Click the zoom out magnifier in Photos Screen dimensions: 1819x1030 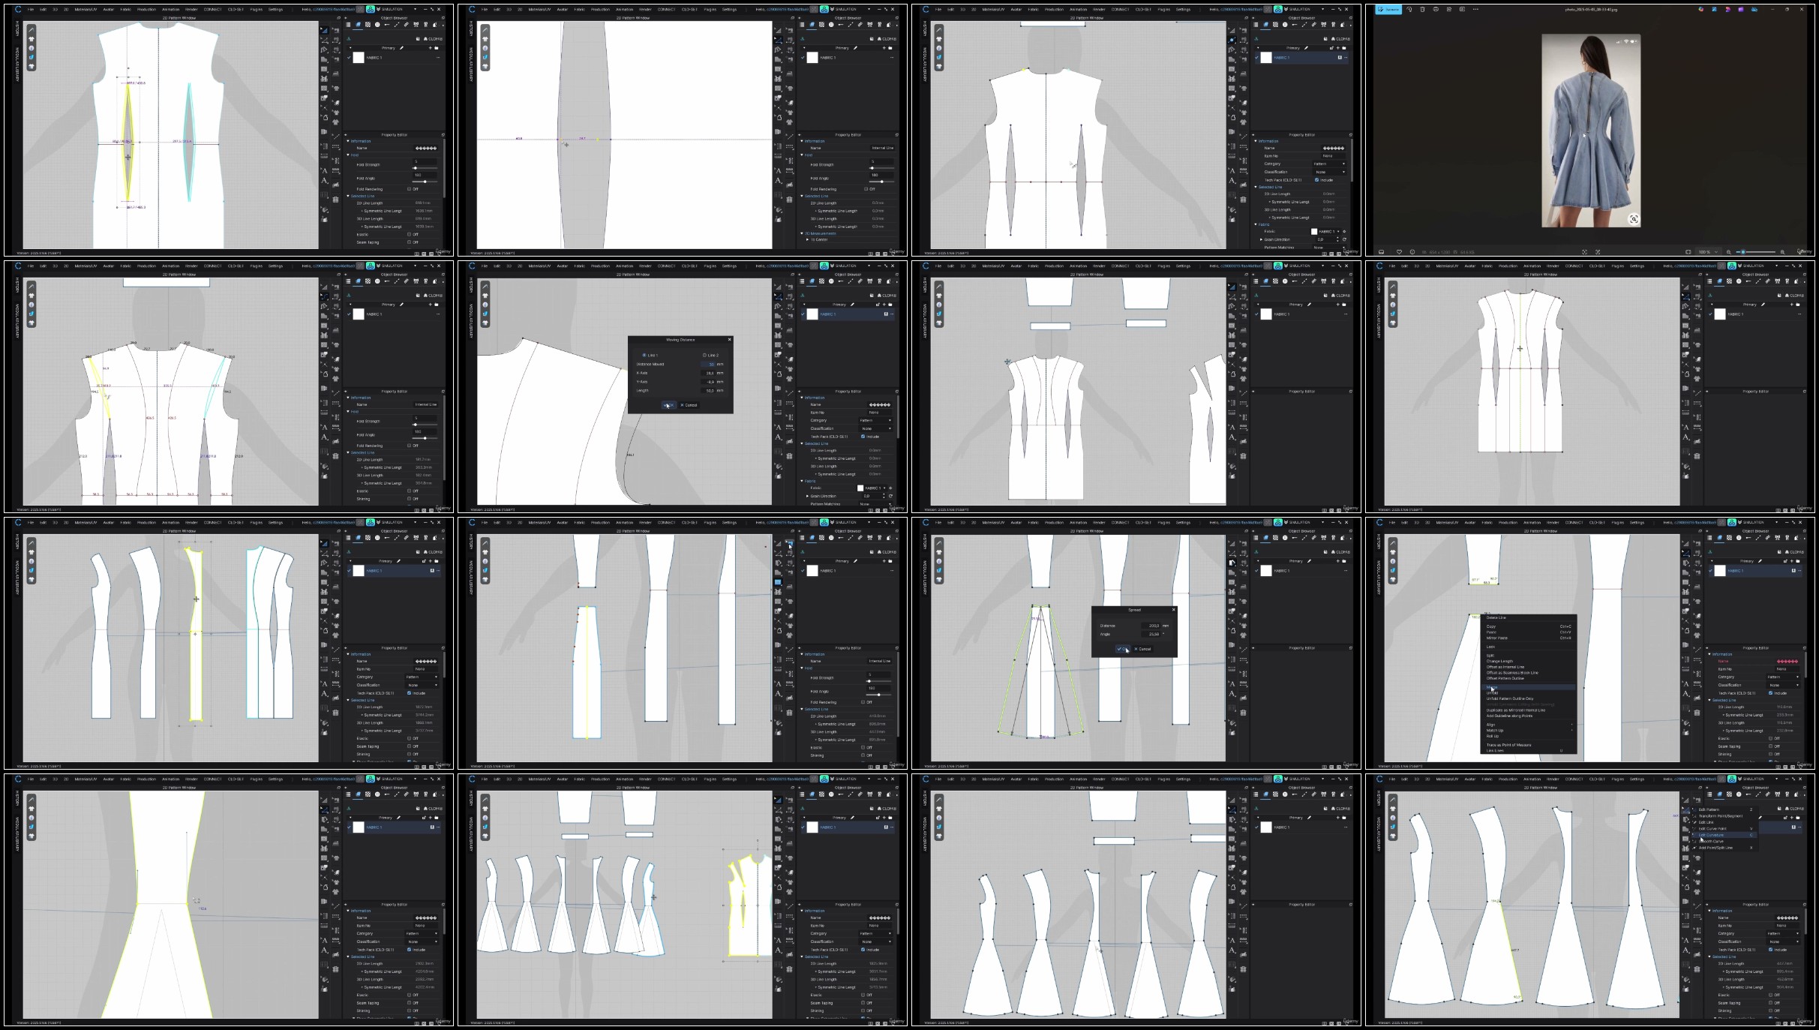pyautogui.click(x=1729, y=252)
